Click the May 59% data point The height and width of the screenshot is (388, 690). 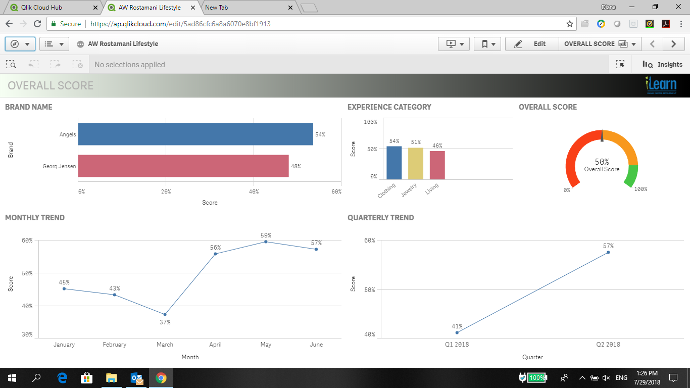point(266,241)
